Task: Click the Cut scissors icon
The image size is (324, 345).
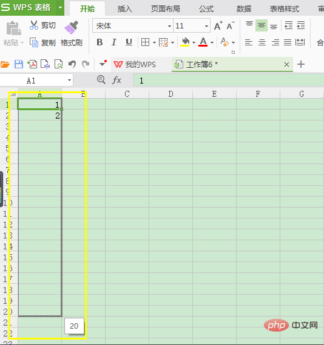Action: click(34, 25)
